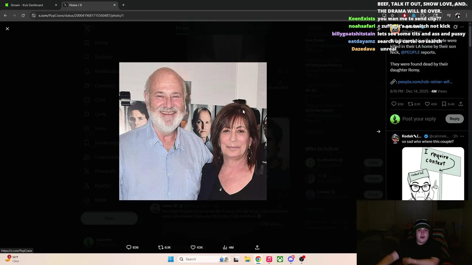Click the x.com/PopCrave address bar URL
472x265 pixels.
(x=81, y=15)
